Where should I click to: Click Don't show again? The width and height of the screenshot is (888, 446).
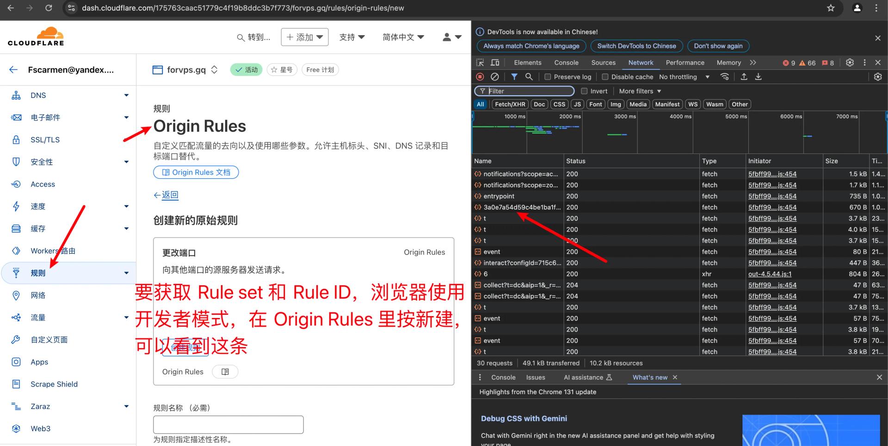pyautogui.click(x=718, y=46)
